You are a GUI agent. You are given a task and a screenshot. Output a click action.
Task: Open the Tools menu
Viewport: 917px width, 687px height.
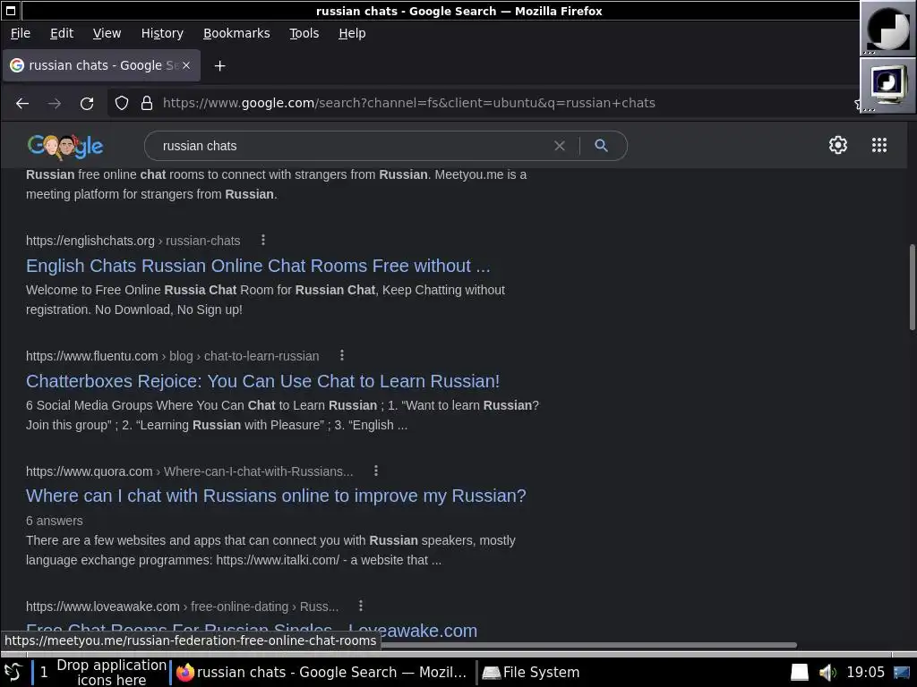304,33
